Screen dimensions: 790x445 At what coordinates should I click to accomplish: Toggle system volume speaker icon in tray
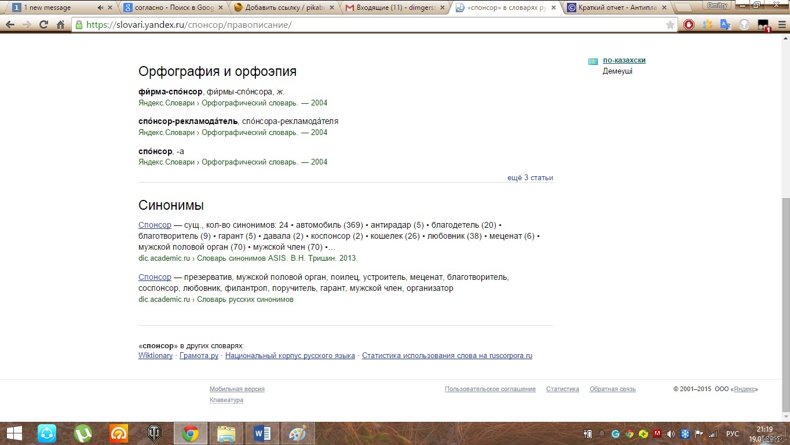671,433
